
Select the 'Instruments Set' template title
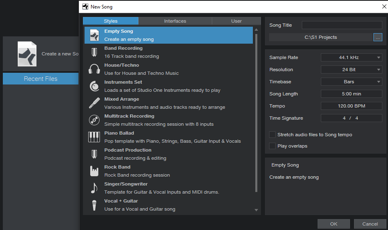click(x=123, y=82)
